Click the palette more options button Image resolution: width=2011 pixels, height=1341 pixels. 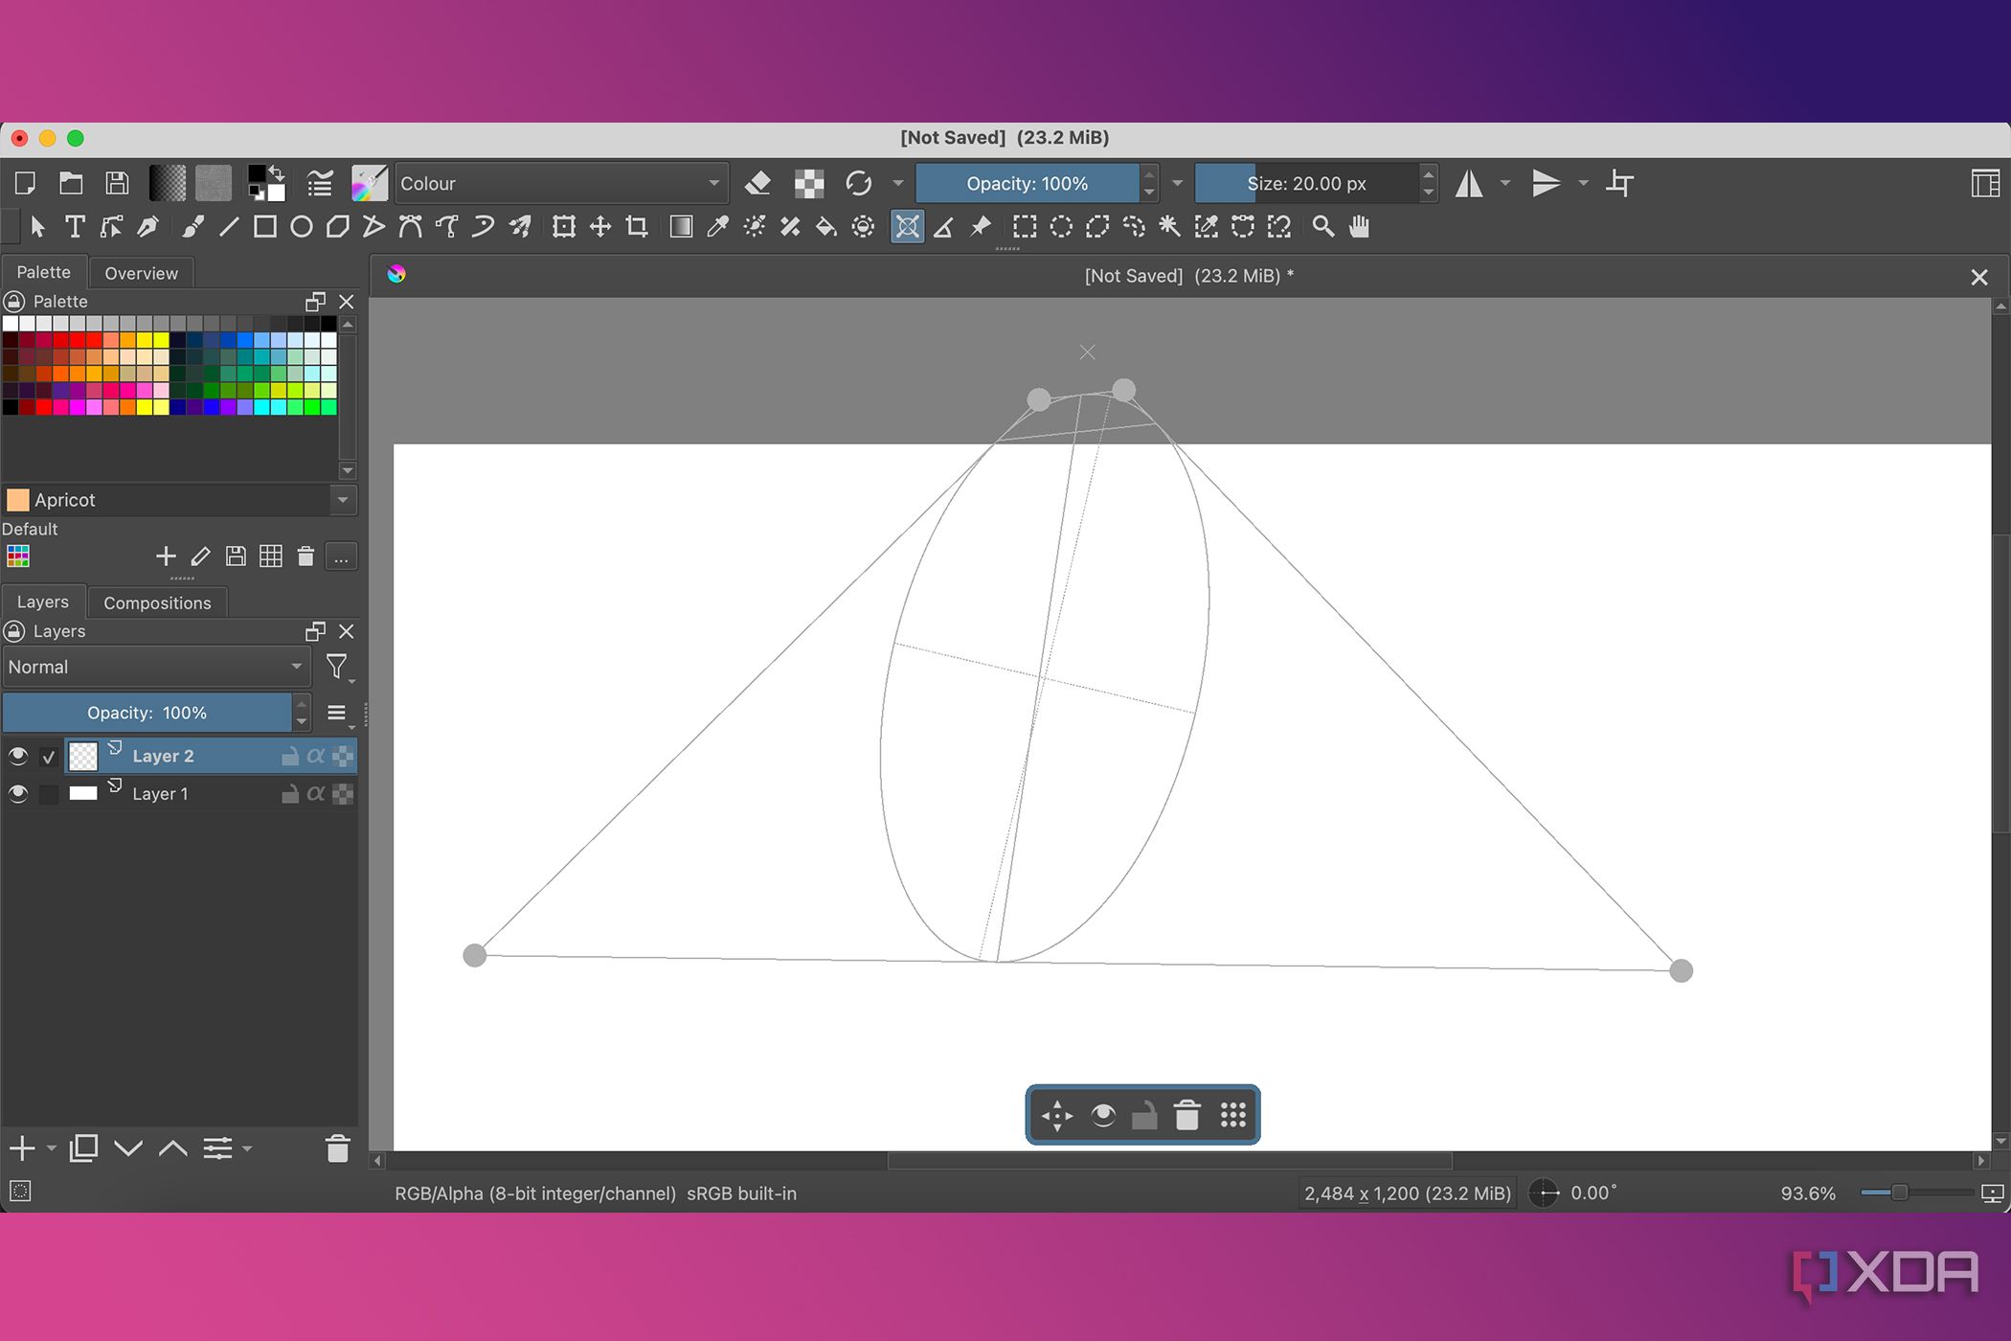[x=341, y=557]
